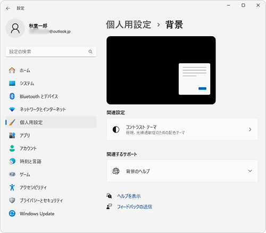This screenshot has height=233, width=266.
Task: Open プライバシーとセキュリティ settings
Action: [x=51, y=201]
